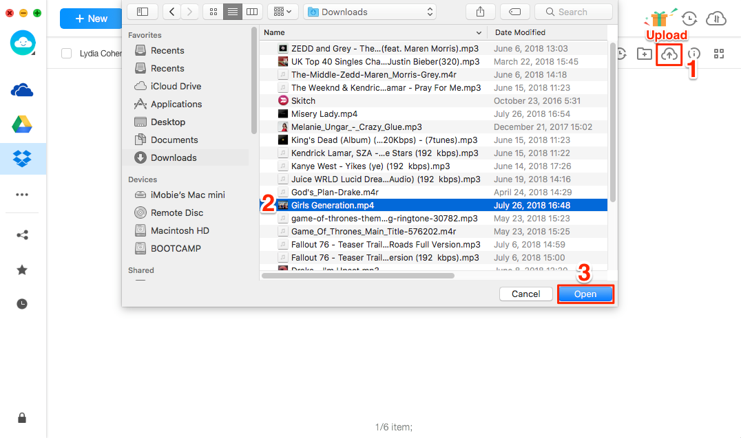Screen dimensions: 741x438
Task: Click the cloud-to-cloud transfer icon top right
Action: click(x=716, y=19)
